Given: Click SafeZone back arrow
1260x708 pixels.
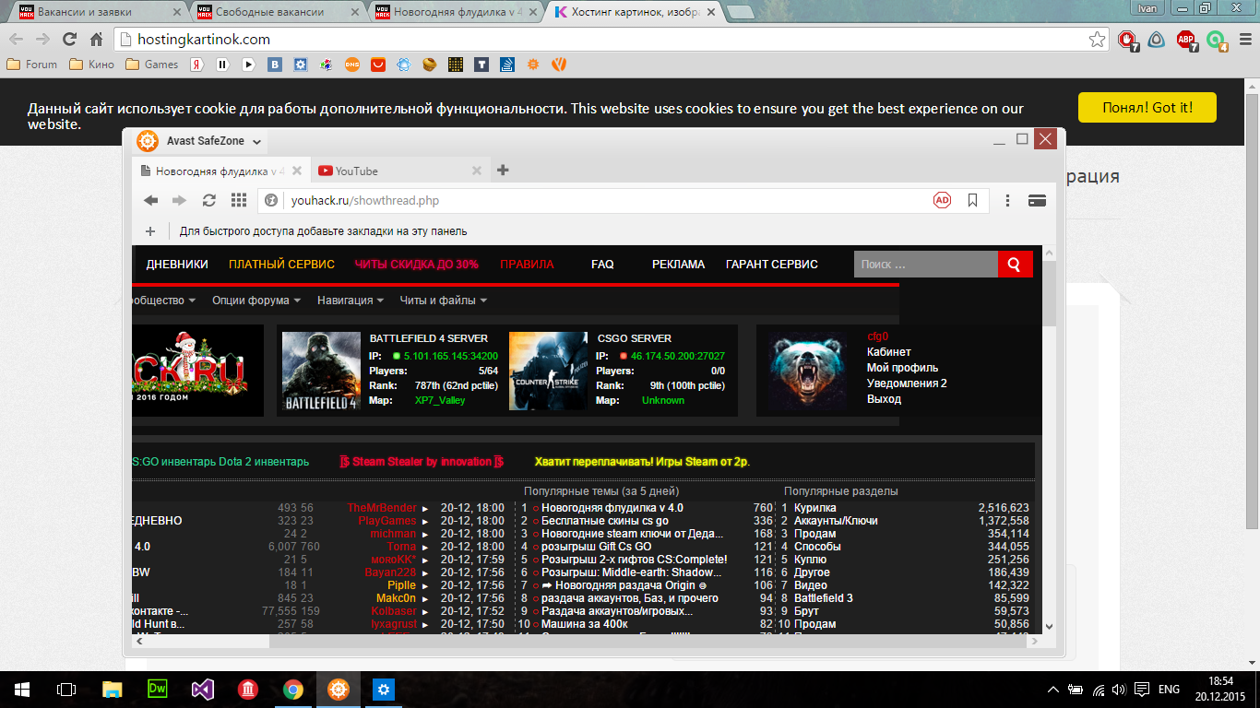Looking at the screenshot, I should (x=150, y=200).
